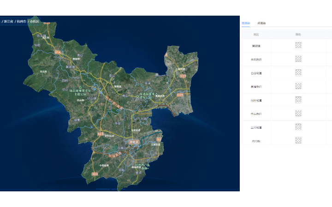Open color picker for 余杭街道 row

pos(298,59)
